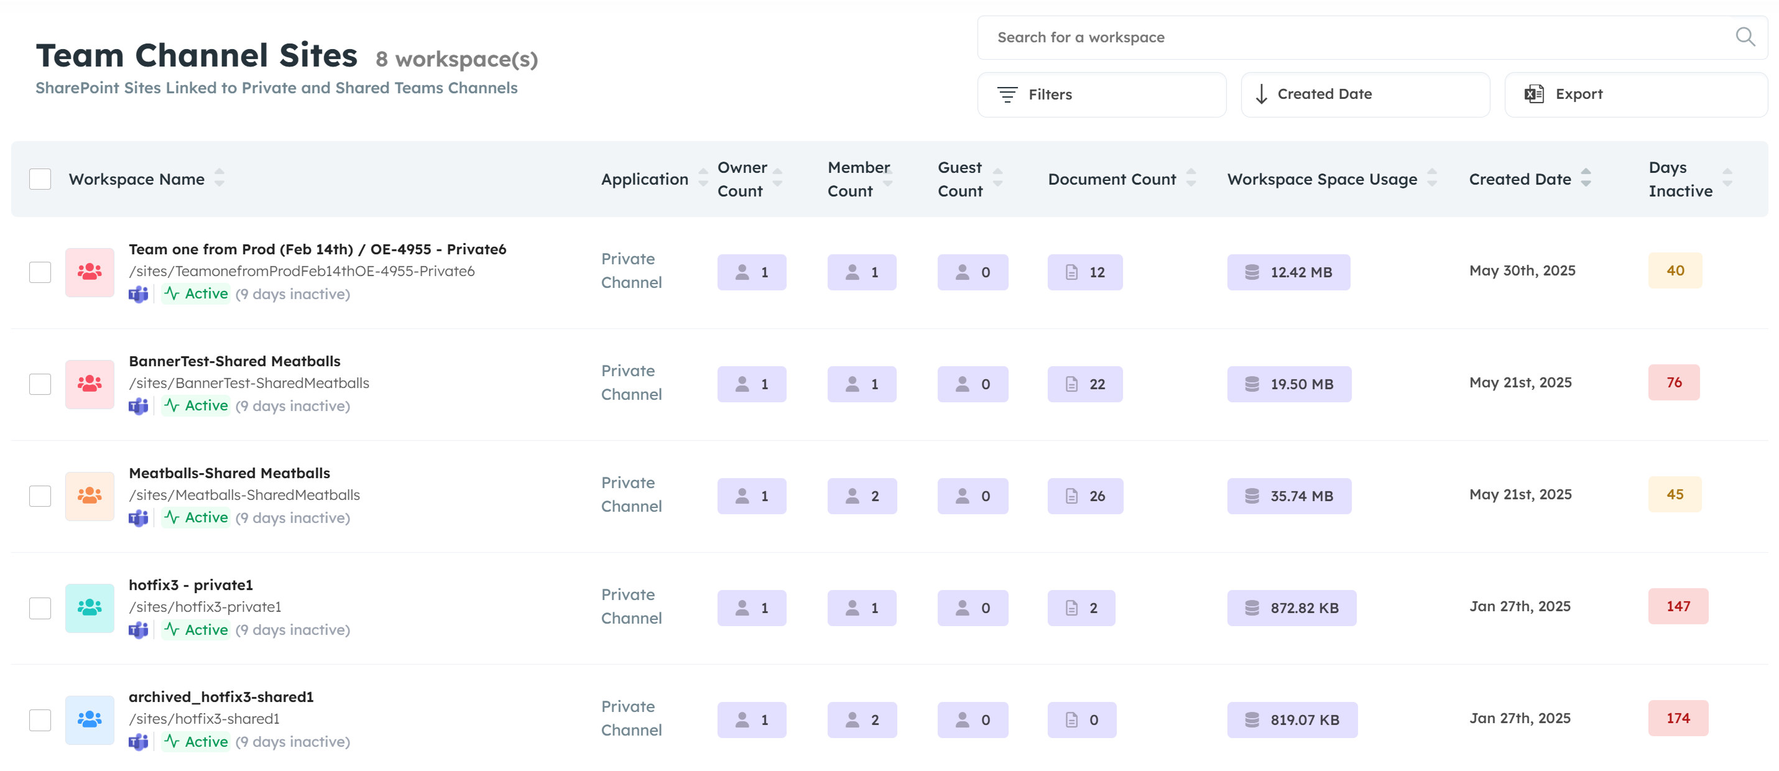This screenshot has height=771, width=1779.
Task: Focus the Search for a workspace field
Action: point(1372,37)
